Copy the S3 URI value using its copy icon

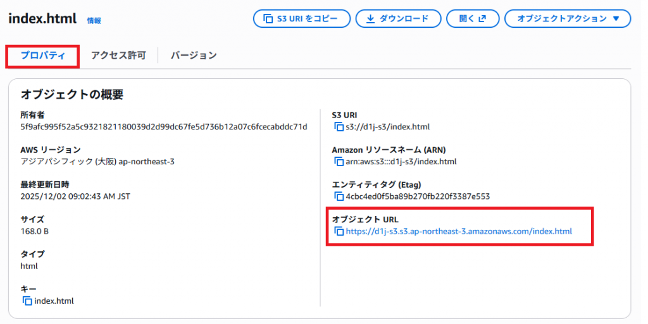pyautogui.click(x=339, y=127)
